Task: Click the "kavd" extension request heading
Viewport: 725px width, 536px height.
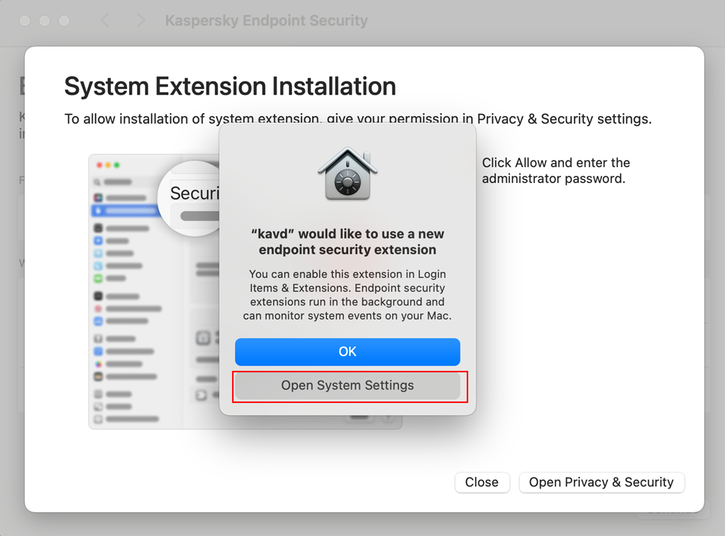Action: pyautogui.click(x=347, y=242)
